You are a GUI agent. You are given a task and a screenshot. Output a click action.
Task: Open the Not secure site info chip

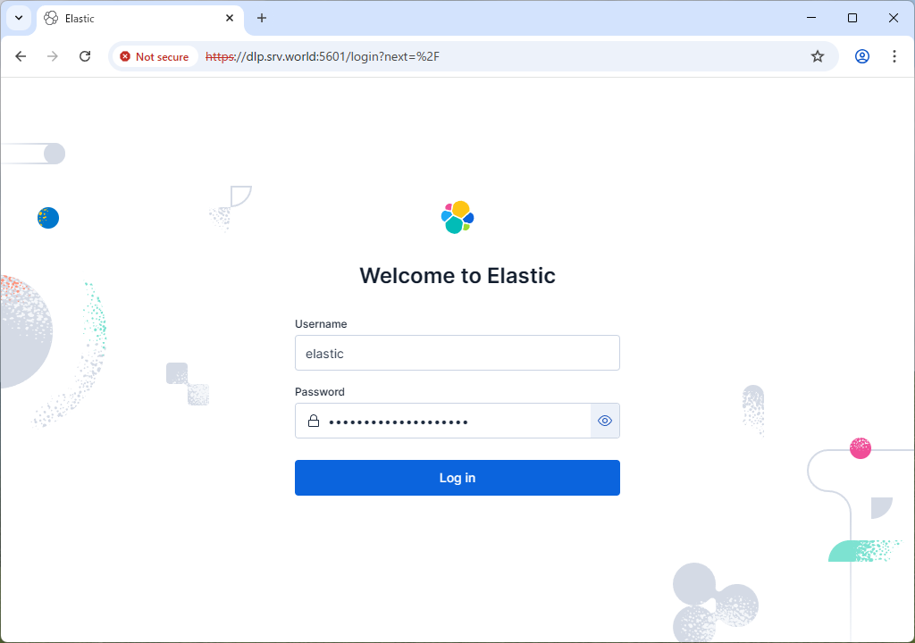(155, 56)
